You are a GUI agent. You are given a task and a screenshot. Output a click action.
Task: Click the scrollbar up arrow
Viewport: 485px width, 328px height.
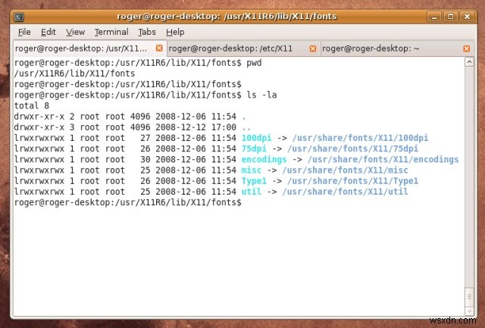pyautogui.click(x=469, y=62)
